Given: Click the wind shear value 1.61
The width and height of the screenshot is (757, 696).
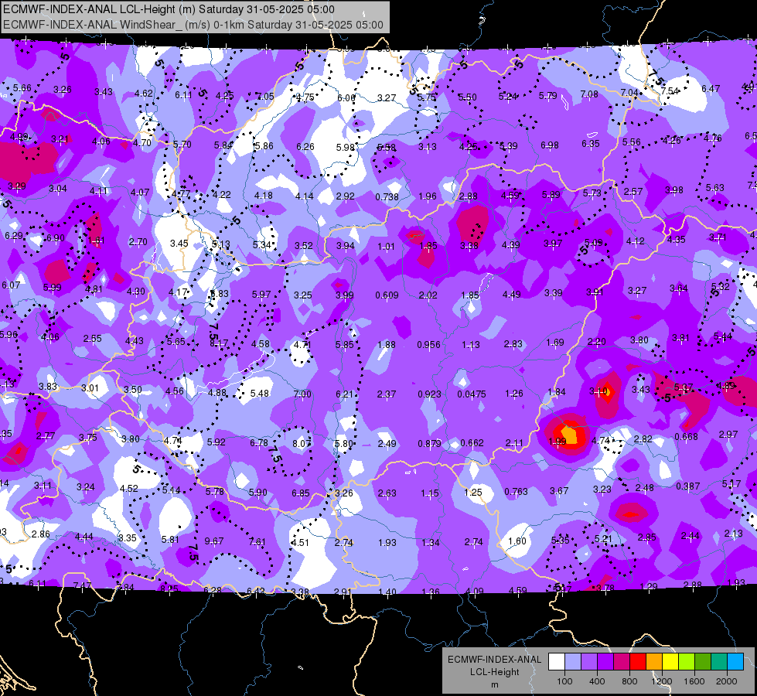Looking at the screenshot, I should 96,240.
